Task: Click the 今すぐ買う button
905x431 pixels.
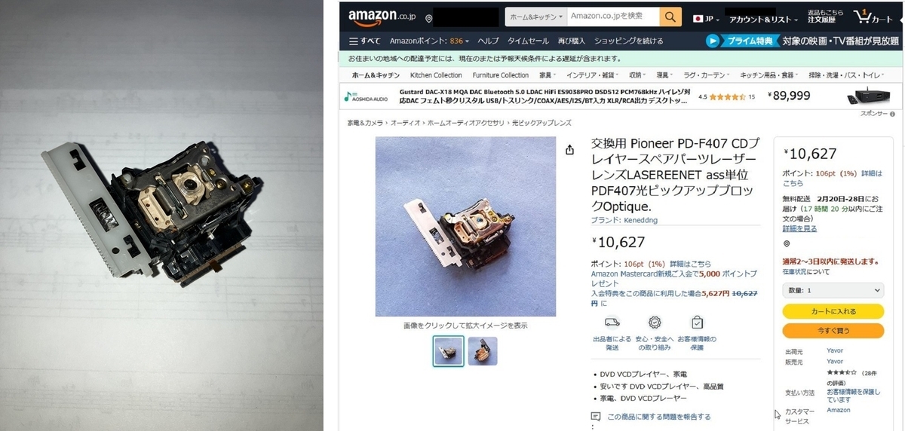Action: pyautogui.click(x=833, y=331)
